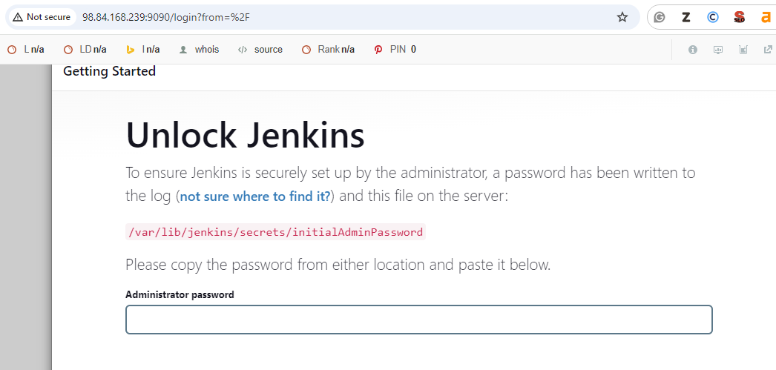The image size is (776, 370).
Task: Open the Z extension icon
Action: pos(685,17)
